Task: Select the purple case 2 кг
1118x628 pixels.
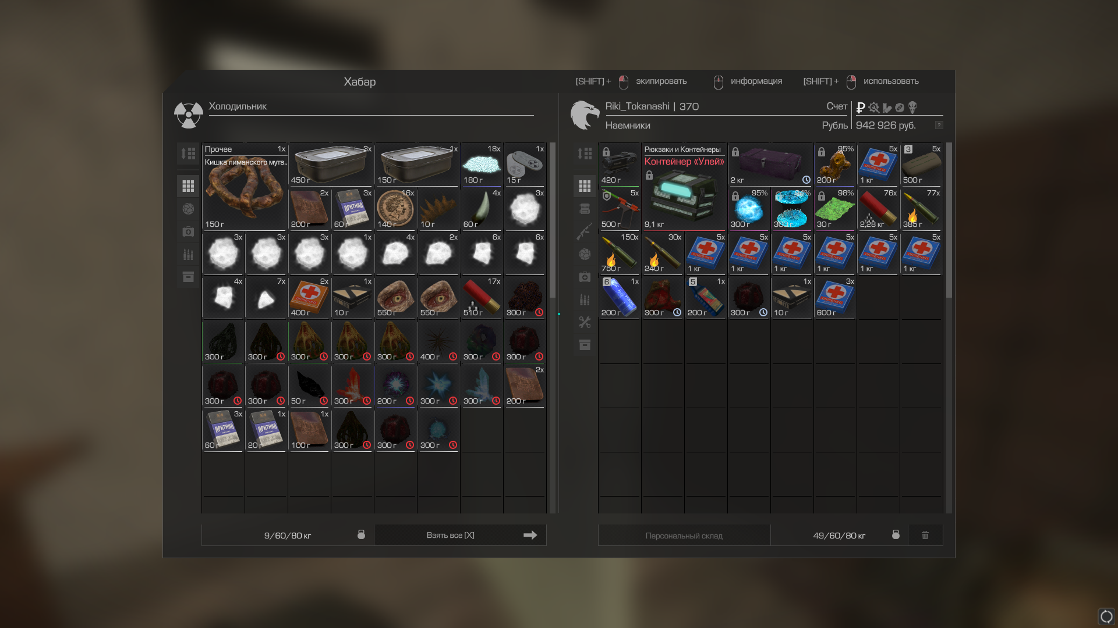Action: (770, 165)
